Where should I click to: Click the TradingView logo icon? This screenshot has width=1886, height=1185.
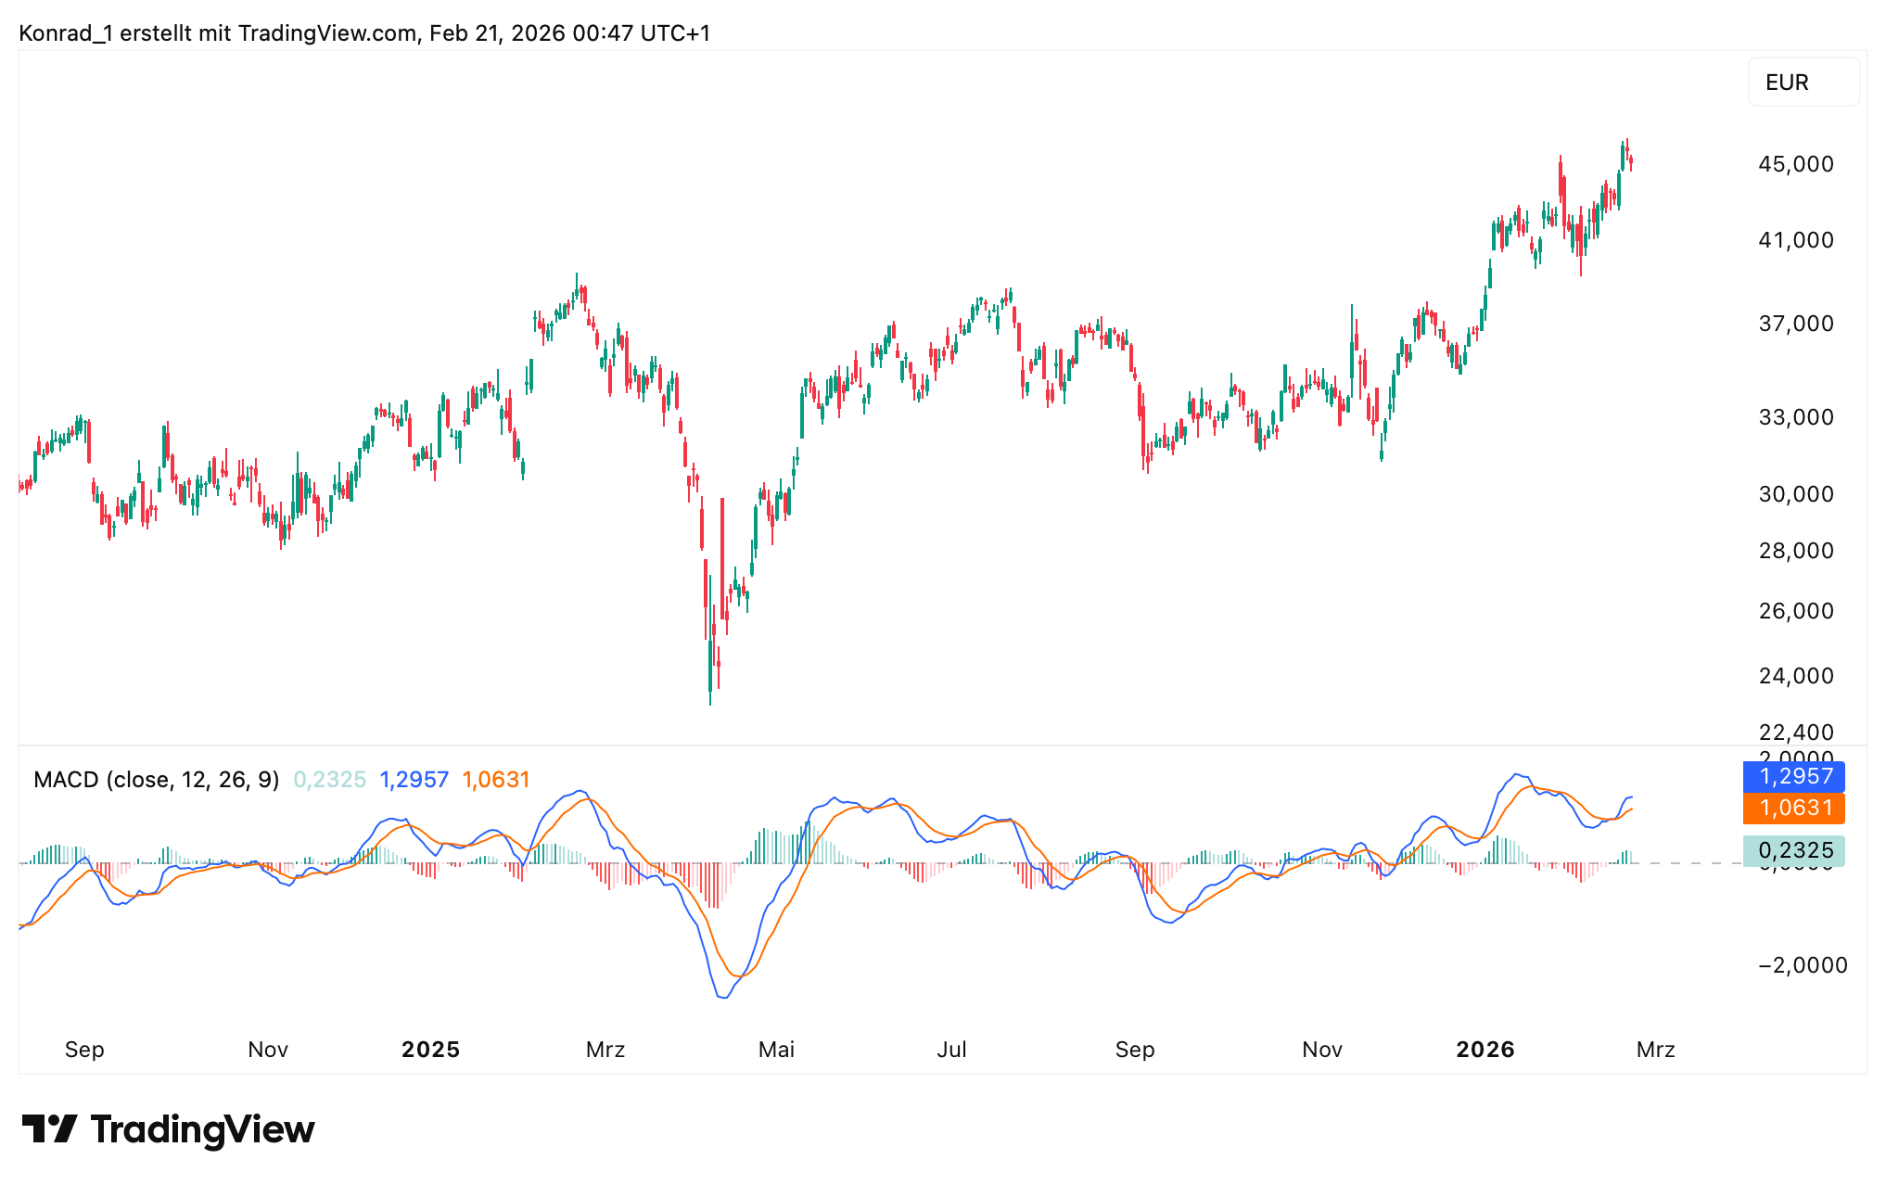(x=49, y=1128)
